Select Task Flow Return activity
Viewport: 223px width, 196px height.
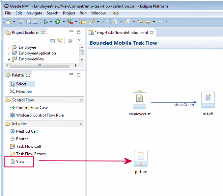click(x=28, y=154)
